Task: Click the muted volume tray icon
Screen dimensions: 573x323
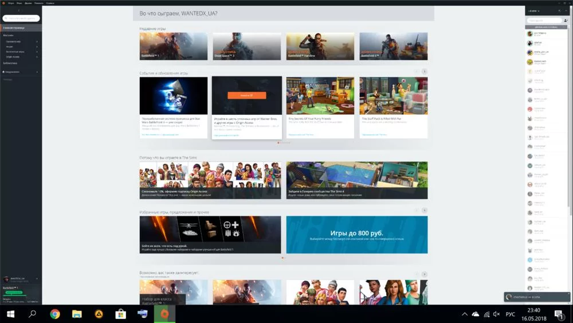Action: pos(496,314)
